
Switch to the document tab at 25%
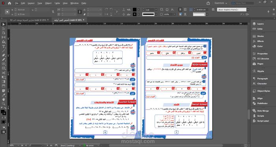[29, 20]
